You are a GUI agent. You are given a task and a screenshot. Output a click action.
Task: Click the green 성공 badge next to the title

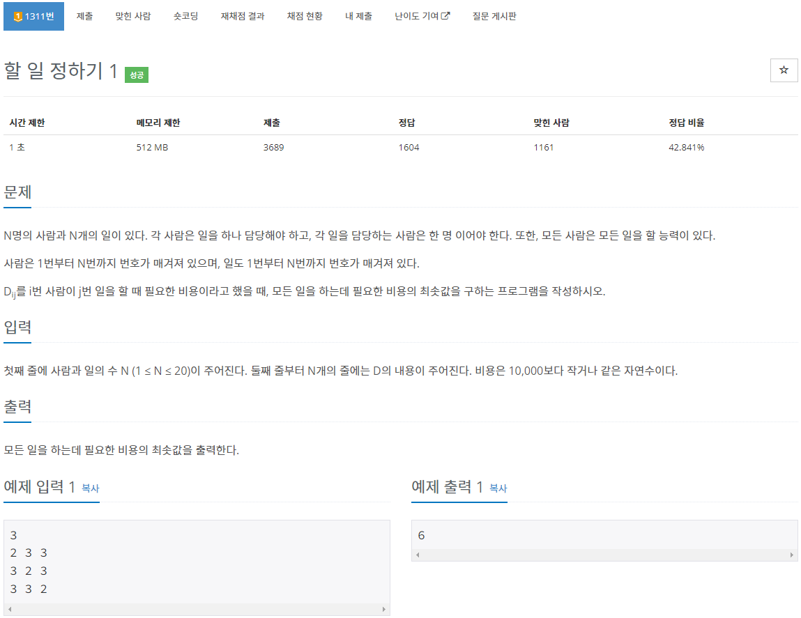click(x=136, y=75)
